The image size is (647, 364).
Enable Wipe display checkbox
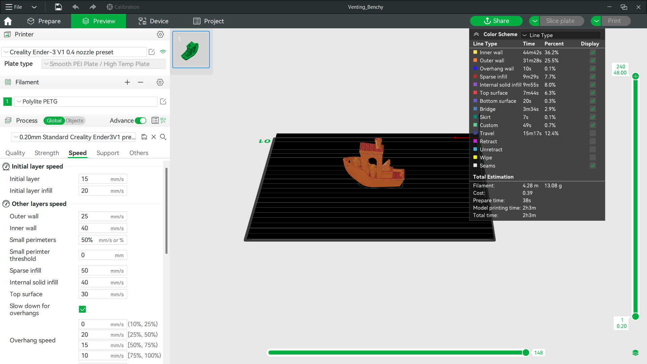[x=593, y=158]
